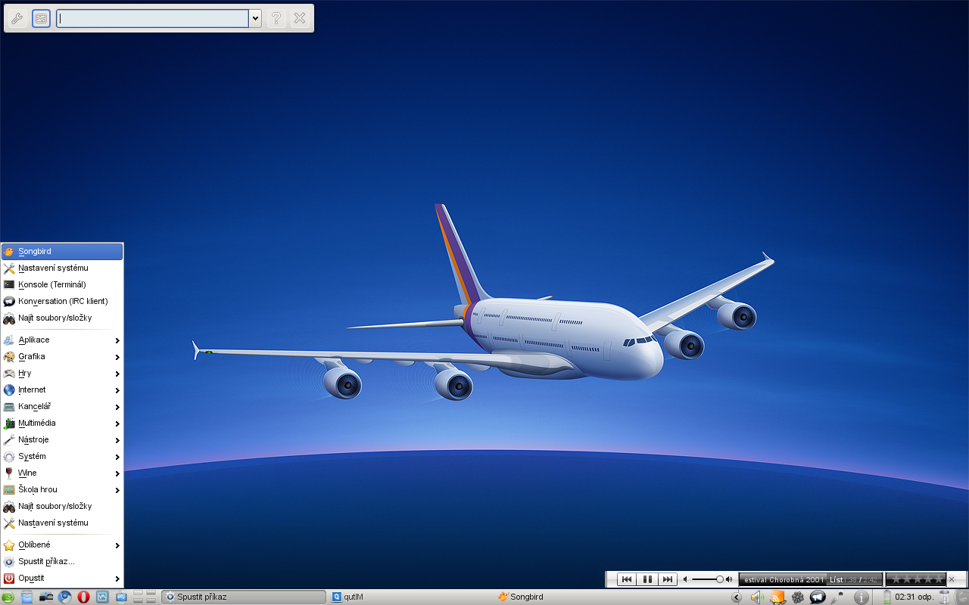Open Najít soubory/složky below Škola hrou
Image resolution: width=969 pixels, height=605 pixels.
[62, 506]
